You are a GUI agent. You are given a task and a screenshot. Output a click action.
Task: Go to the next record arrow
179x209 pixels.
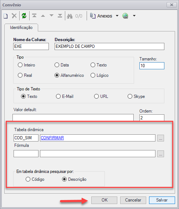(x=51, y=15)
